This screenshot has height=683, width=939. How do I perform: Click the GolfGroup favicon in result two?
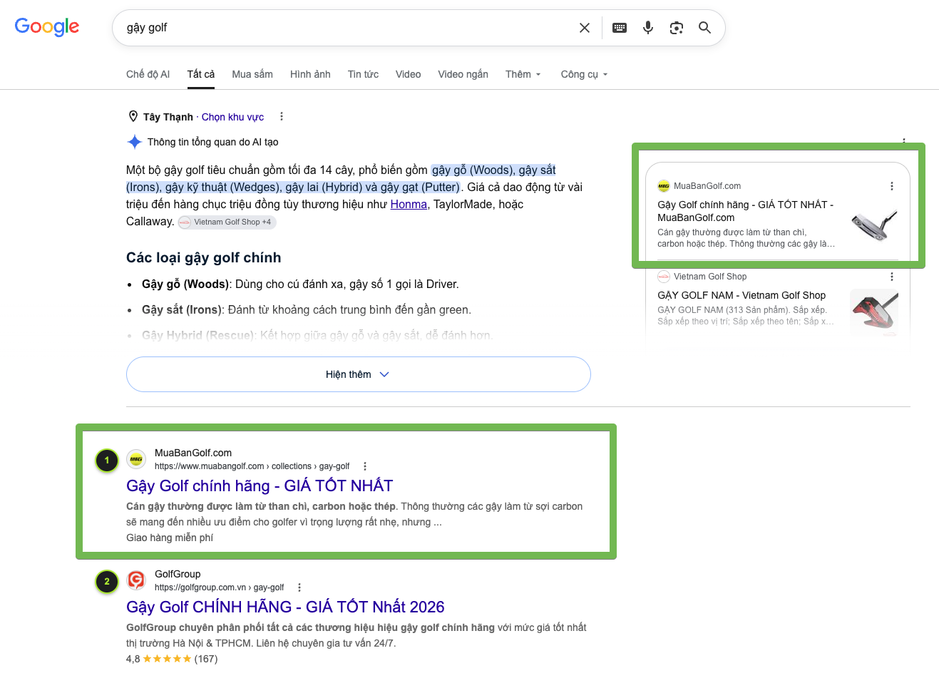tap(136, 580)
